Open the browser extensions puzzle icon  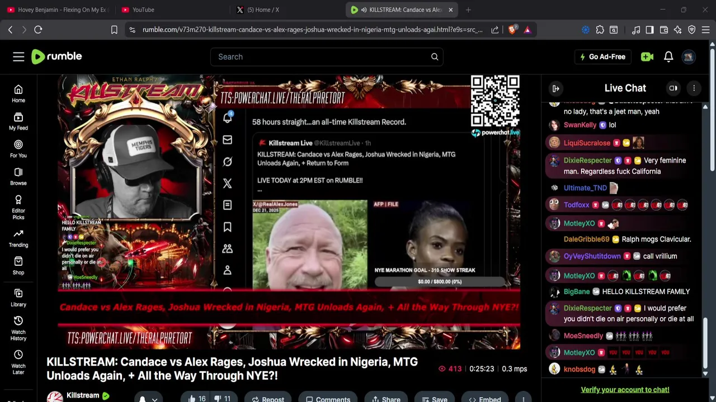(600, 30)
